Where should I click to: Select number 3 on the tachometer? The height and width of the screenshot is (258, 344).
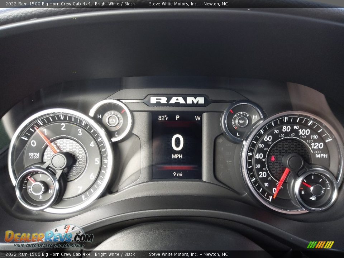(x=80, y=132)
